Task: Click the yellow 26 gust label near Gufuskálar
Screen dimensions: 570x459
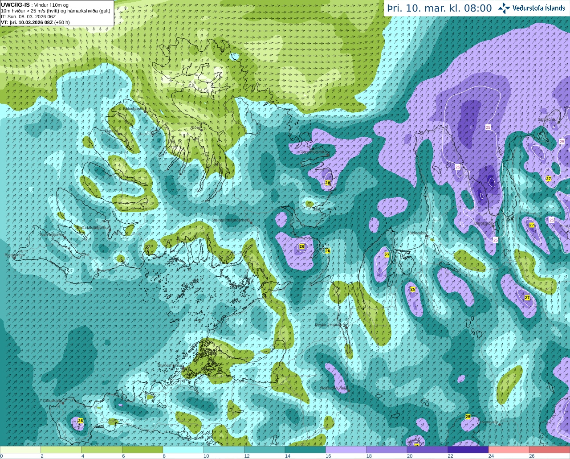Action: [x=81, y=421]
